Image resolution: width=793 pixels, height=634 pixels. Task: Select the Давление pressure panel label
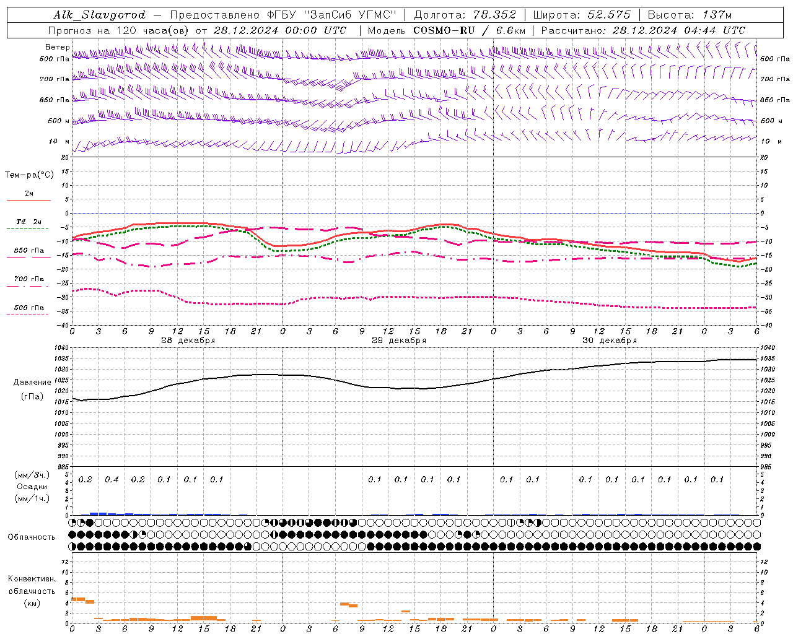point(32,383)
